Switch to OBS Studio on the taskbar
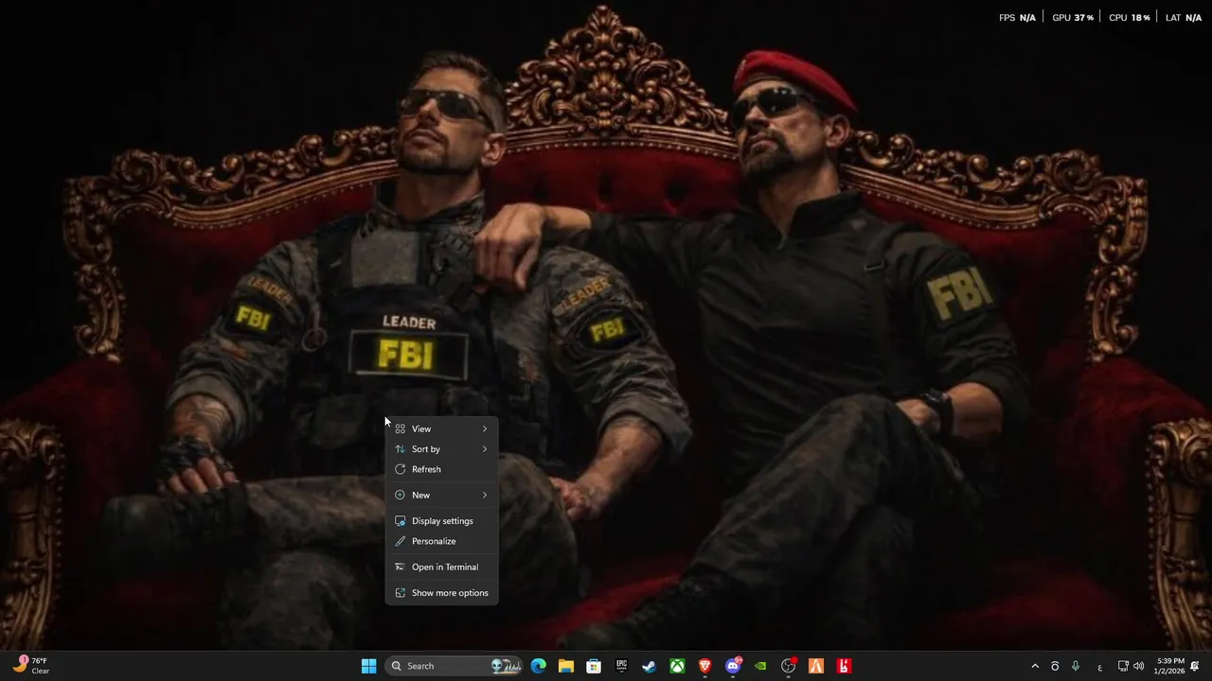 tap(789, 666)
